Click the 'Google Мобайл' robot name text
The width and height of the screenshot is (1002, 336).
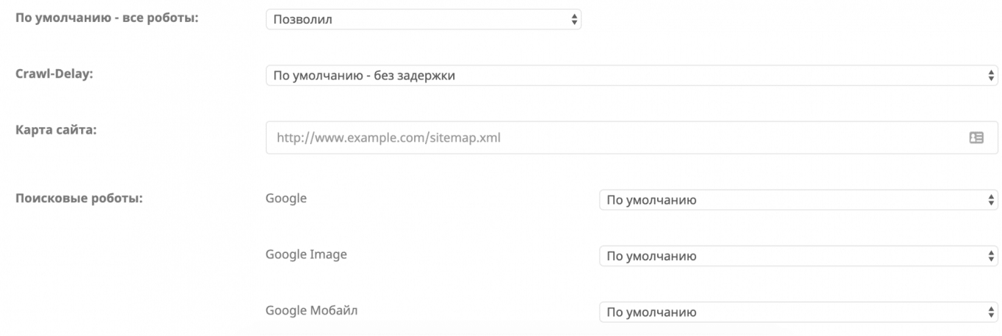click(x=311, y=310)
